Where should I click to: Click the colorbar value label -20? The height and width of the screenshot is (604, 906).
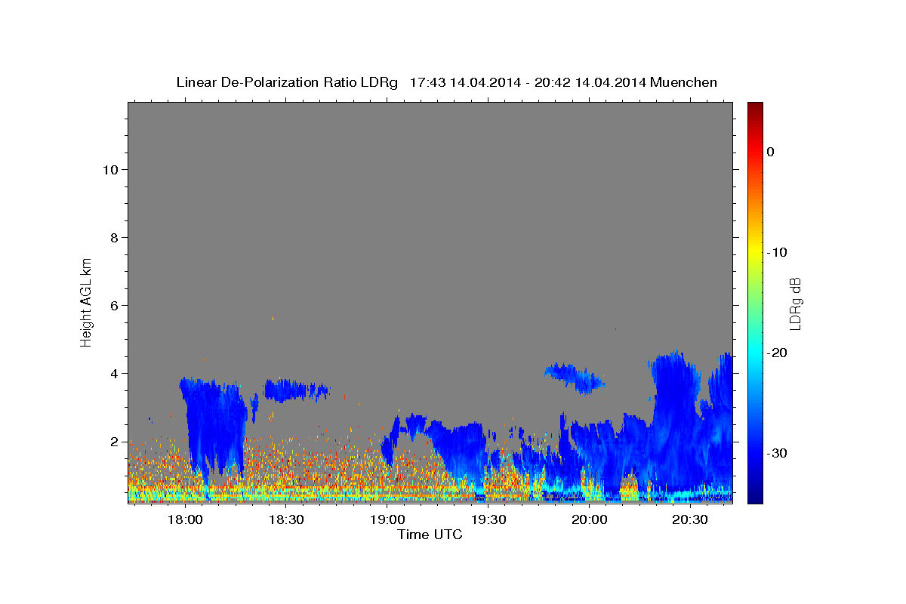click(x=776, y=353)
